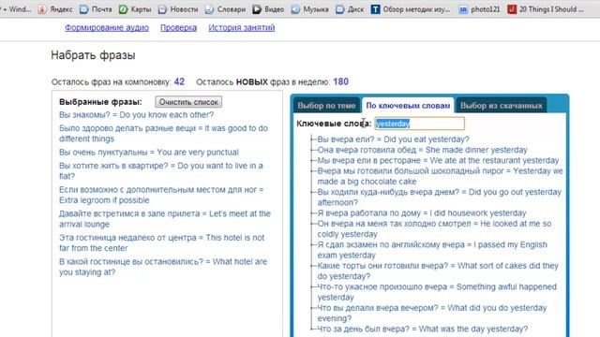Click the Набрать фразы heading
600x337 pixels.
coord(94,55)
